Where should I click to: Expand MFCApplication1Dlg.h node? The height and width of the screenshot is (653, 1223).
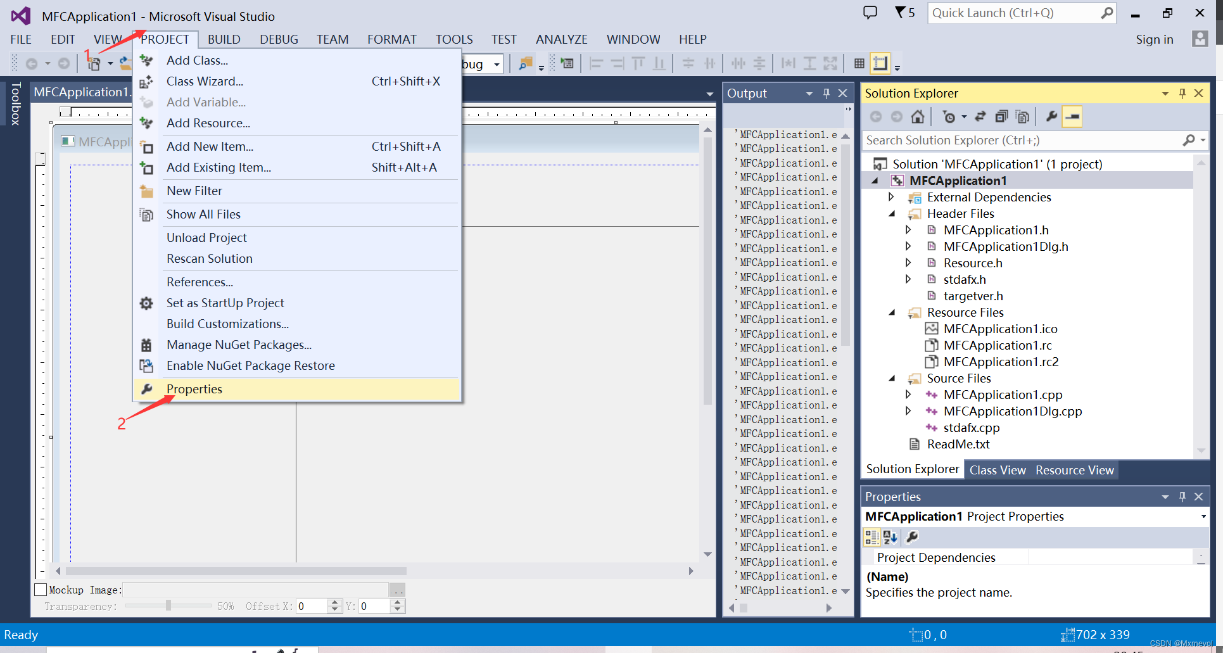pyautogui.click(x=908, y=246)
